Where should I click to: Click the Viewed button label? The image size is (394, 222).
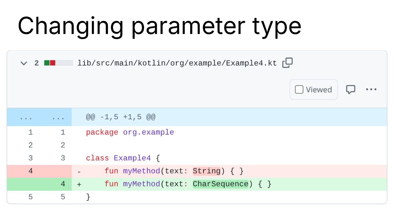(319, 90)
